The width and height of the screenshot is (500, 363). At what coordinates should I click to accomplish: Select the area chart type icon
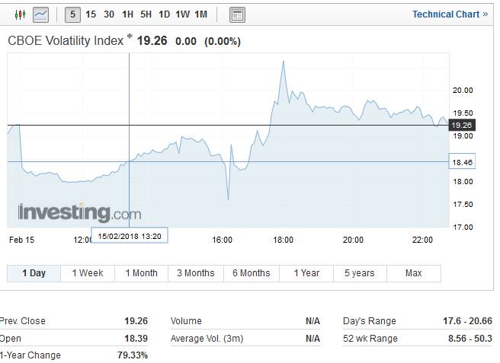[41, 14]
